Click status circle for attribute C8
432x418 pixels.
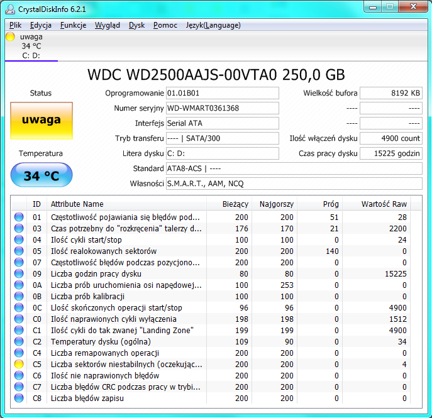click(x=19, y=398)
